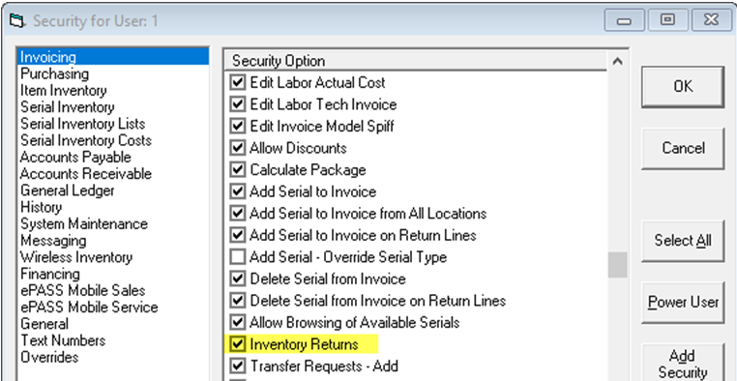Viewport: 737px width, 381px height.
Task: Toggle the Add Serial to Invoice checkbox
Action: (x=238, y=191)
